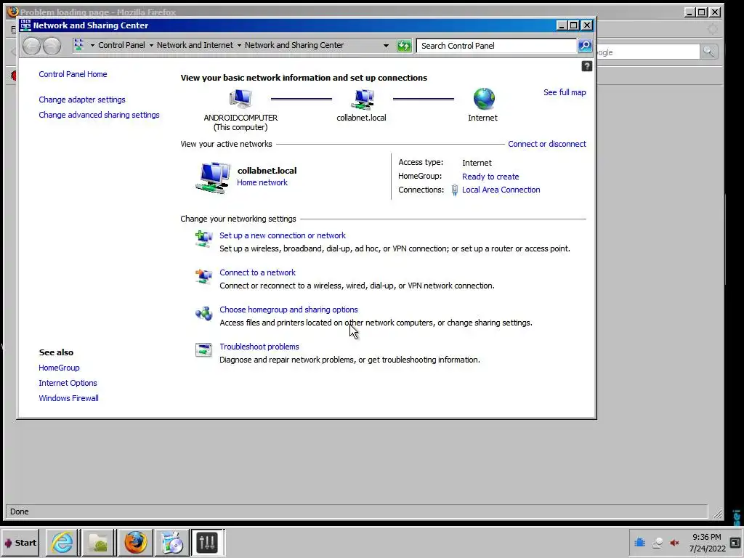Click Choose homegroup and sharing options
Image resolution: width=744 pixels, height=558 pixels.
click(x=288, y=310)
